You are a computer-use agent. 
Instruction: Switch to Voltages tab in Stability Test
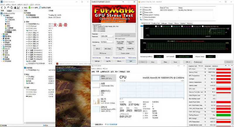164,23
